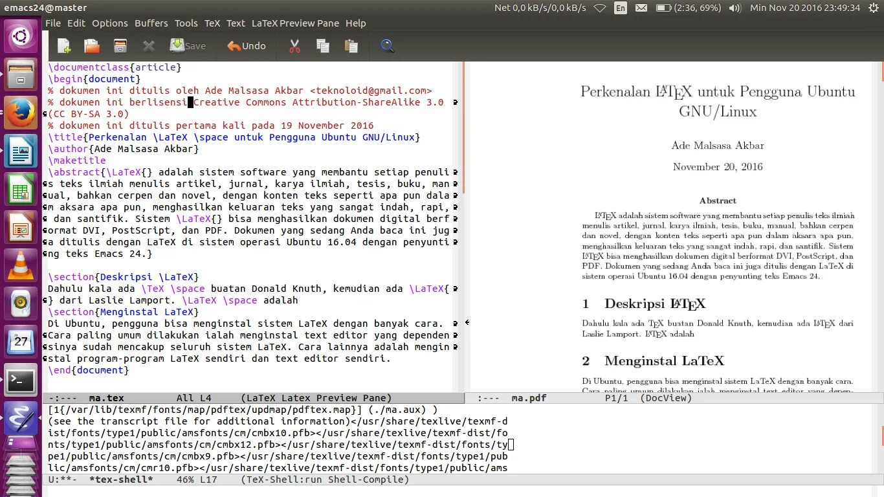Open the Edit menu
The height and width of the screenshot is (497, 884).
[x=76, y=23]
